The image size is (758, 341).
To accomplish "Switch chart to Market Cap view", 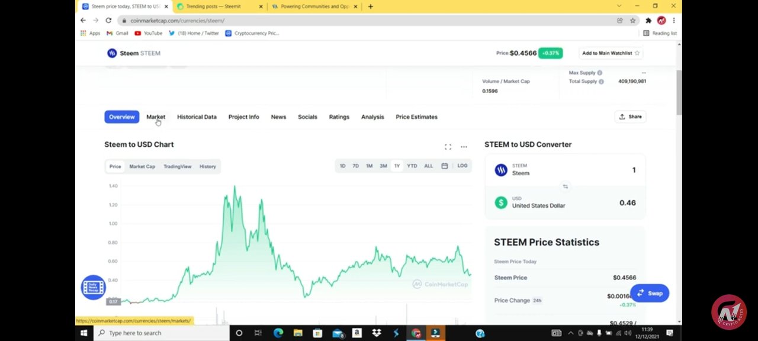I will pos(142,166).
